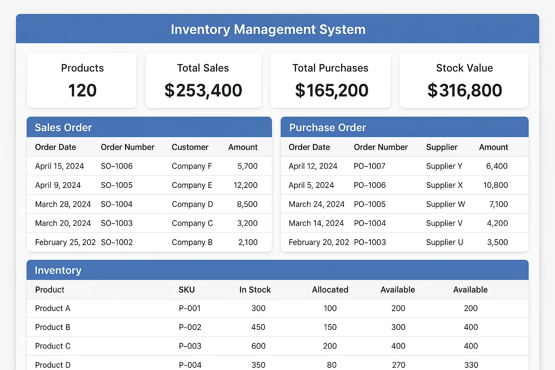Click Company E in Sales Order table
This screenshot has width=555, height=370.
pos(192,185)
